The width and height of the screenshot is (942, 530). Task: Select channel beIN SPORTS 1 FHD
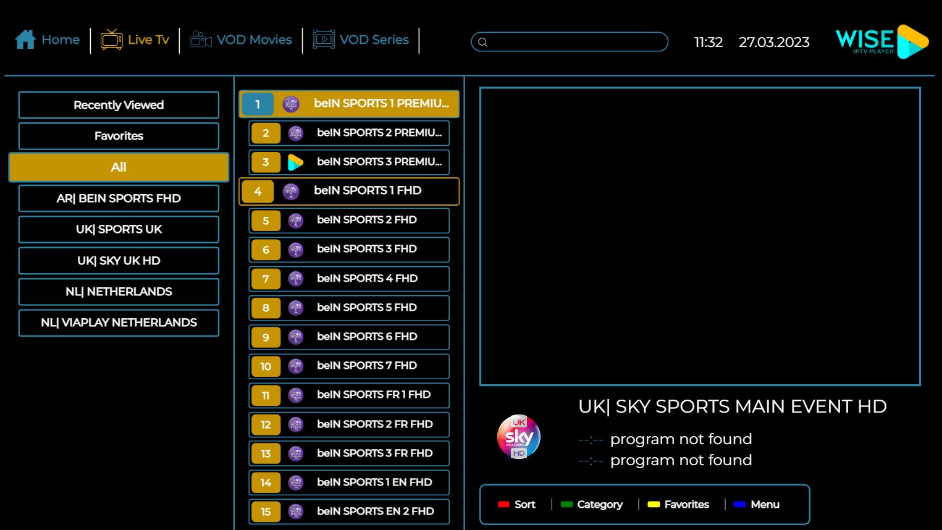pos(368,191)
